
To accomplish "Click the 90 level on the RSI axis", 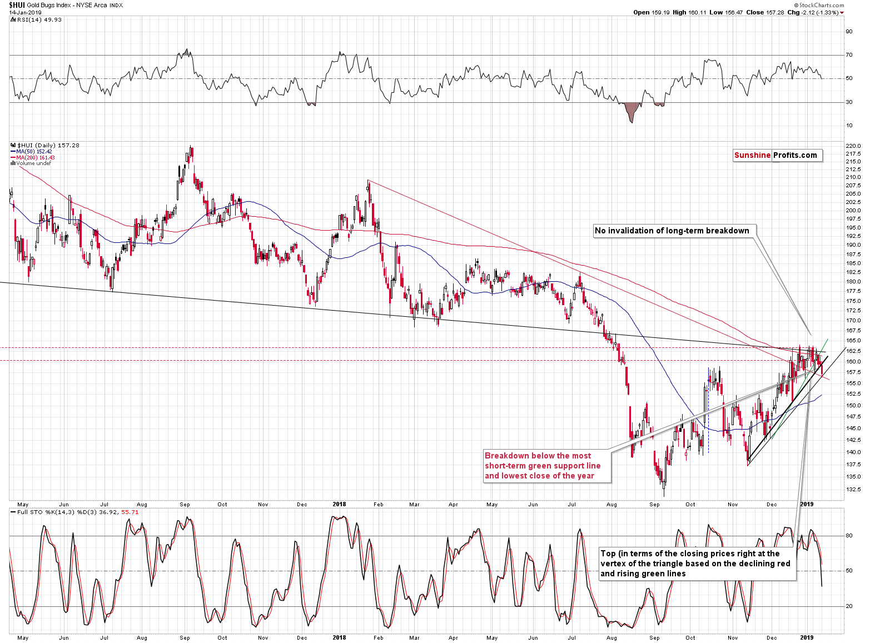I will click(x=849, y=32).
